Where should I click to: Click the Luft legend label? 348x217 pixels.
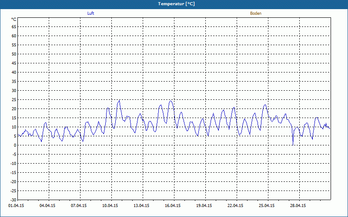90,13
